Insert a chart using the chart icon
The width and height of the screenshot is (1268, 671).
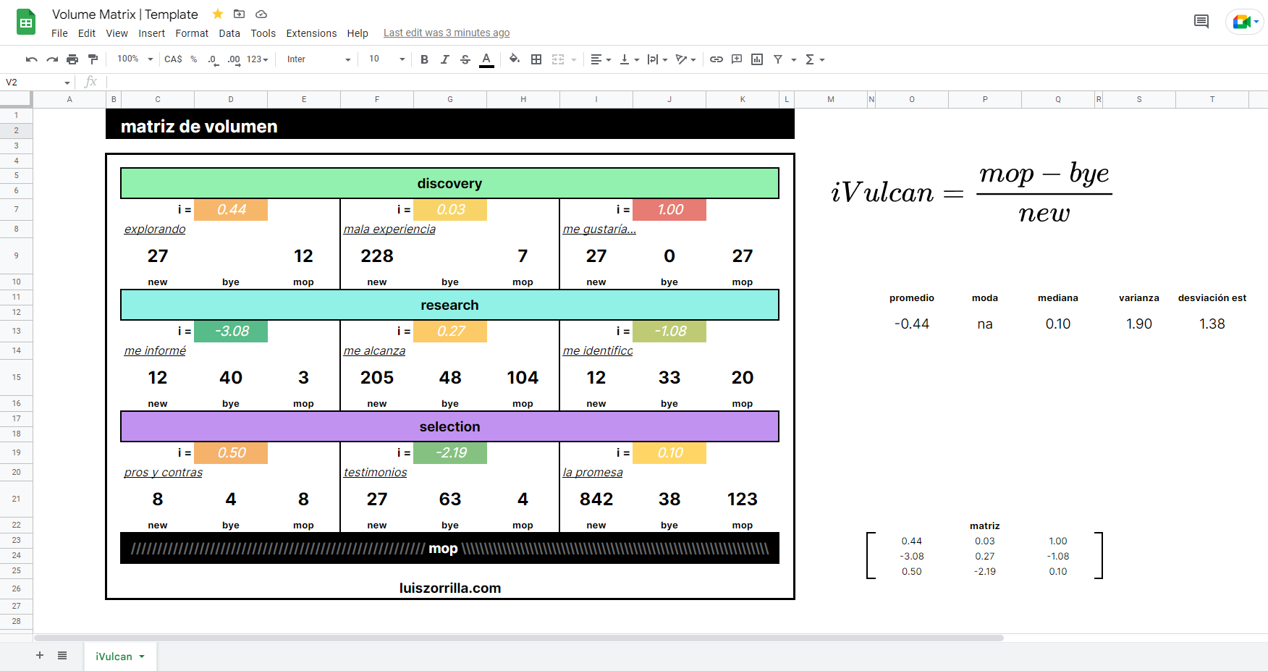click(x=756, y=59)
